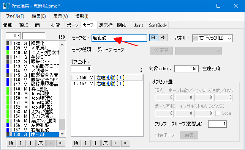245x150 pixels.
Task: Click the empty search field beside 158
Action: click(34, 36)
